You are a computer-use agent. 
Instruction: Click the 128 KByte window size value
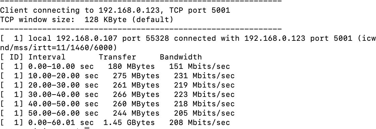coord(105,20)
